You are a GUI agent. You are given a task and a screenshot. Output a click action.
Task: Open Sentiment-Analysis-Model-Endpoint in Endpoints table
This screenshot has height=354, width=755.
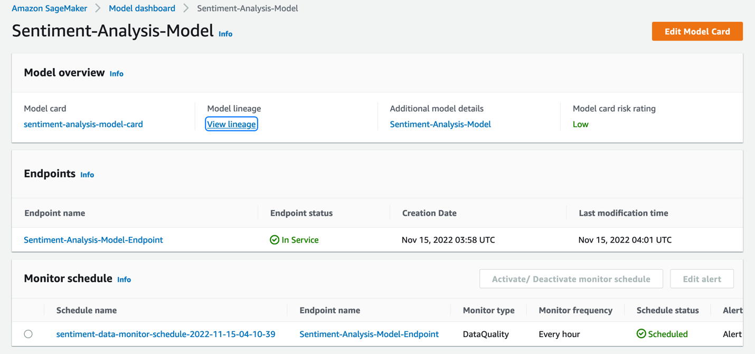point(93,240)
